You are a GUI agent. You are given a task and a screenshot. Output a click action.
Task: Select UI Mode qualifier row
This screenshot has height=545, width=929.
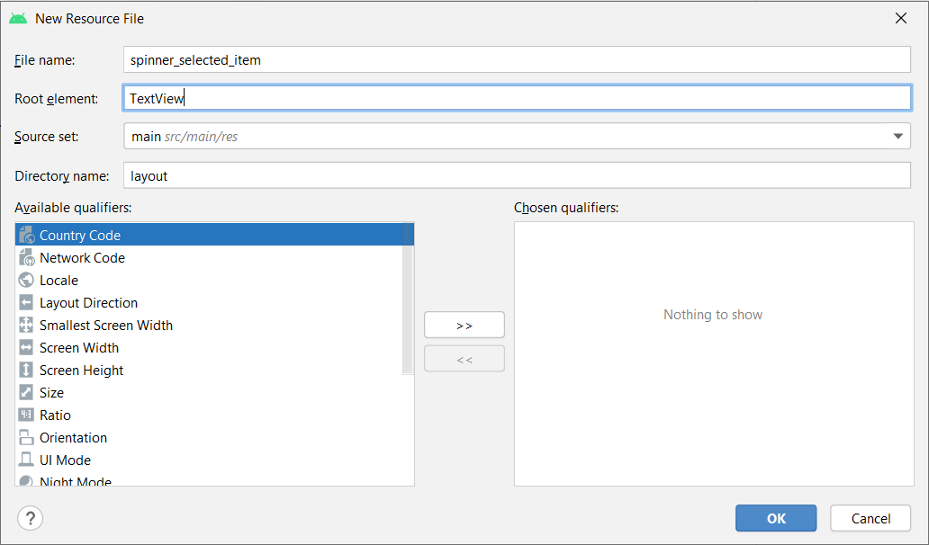(x=214, y=460)
